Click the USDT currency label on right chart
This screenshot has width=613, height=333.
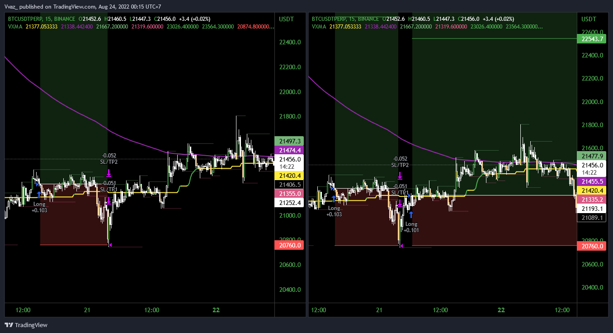[x=589, y=19]
